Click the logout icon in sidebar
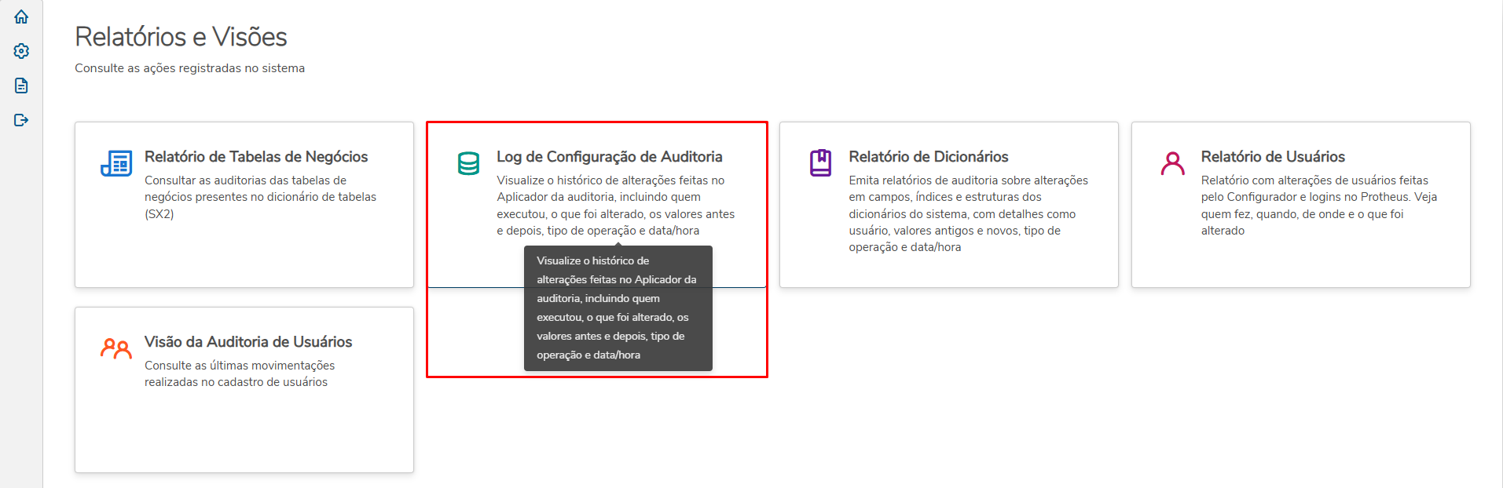The image size is (1503, 488). 21,120
